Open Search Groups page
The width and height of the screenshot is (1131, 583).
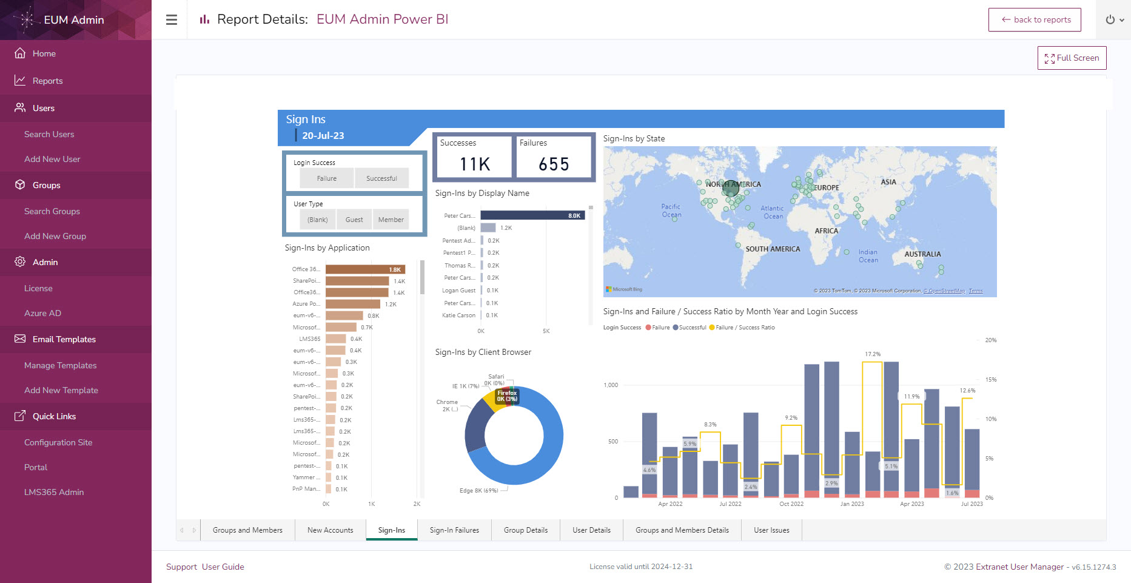52,211
